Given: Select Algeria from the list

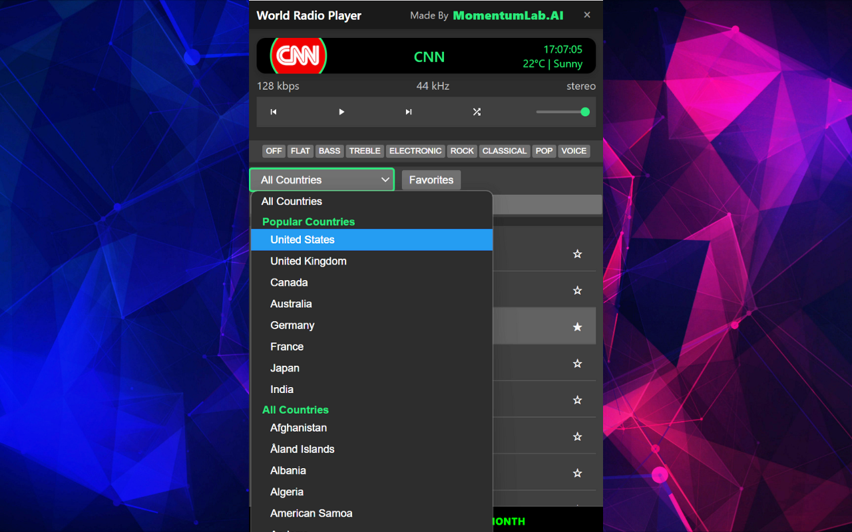Looking at the screenshot, I should (x=371, y=492).
